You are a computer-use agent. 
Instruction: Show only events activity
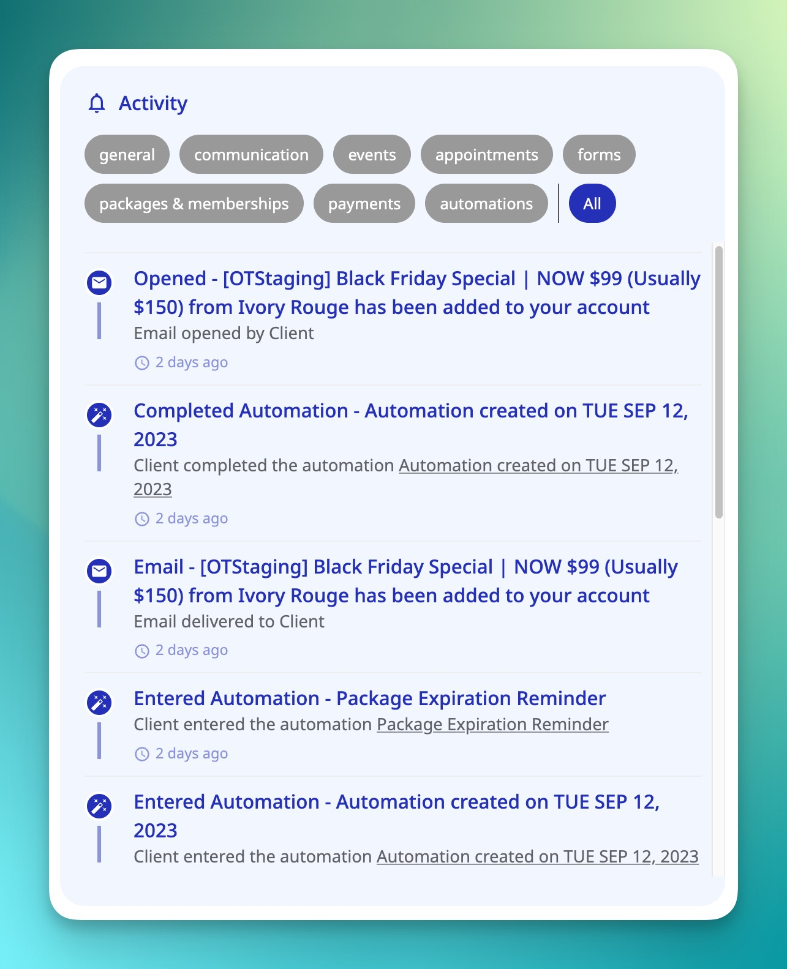coord(372,155)
